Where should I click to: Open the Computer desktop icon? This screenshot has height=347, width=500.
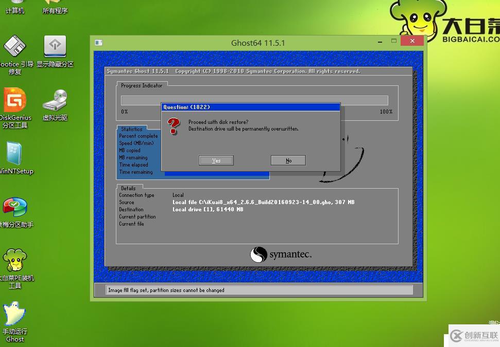pyautogui.click(x=14, y=7)
